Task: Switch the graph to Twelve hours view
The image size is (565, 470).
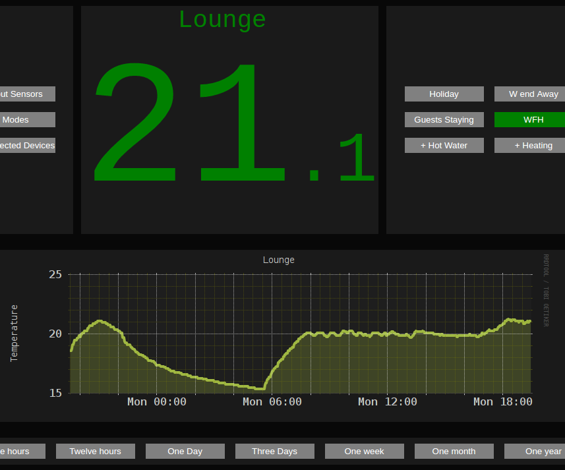Action: [x=95, y=451]
